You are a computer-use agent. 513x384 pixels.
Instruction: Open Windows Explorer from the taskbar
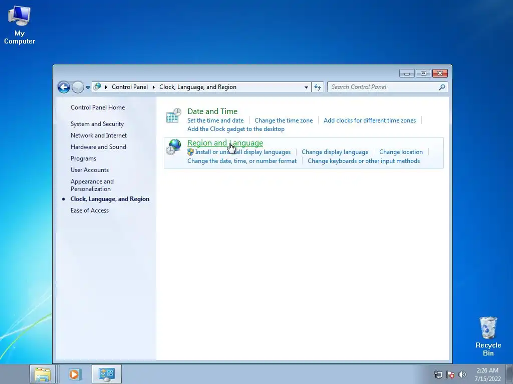pyautogui.click(x=43, y=374)
